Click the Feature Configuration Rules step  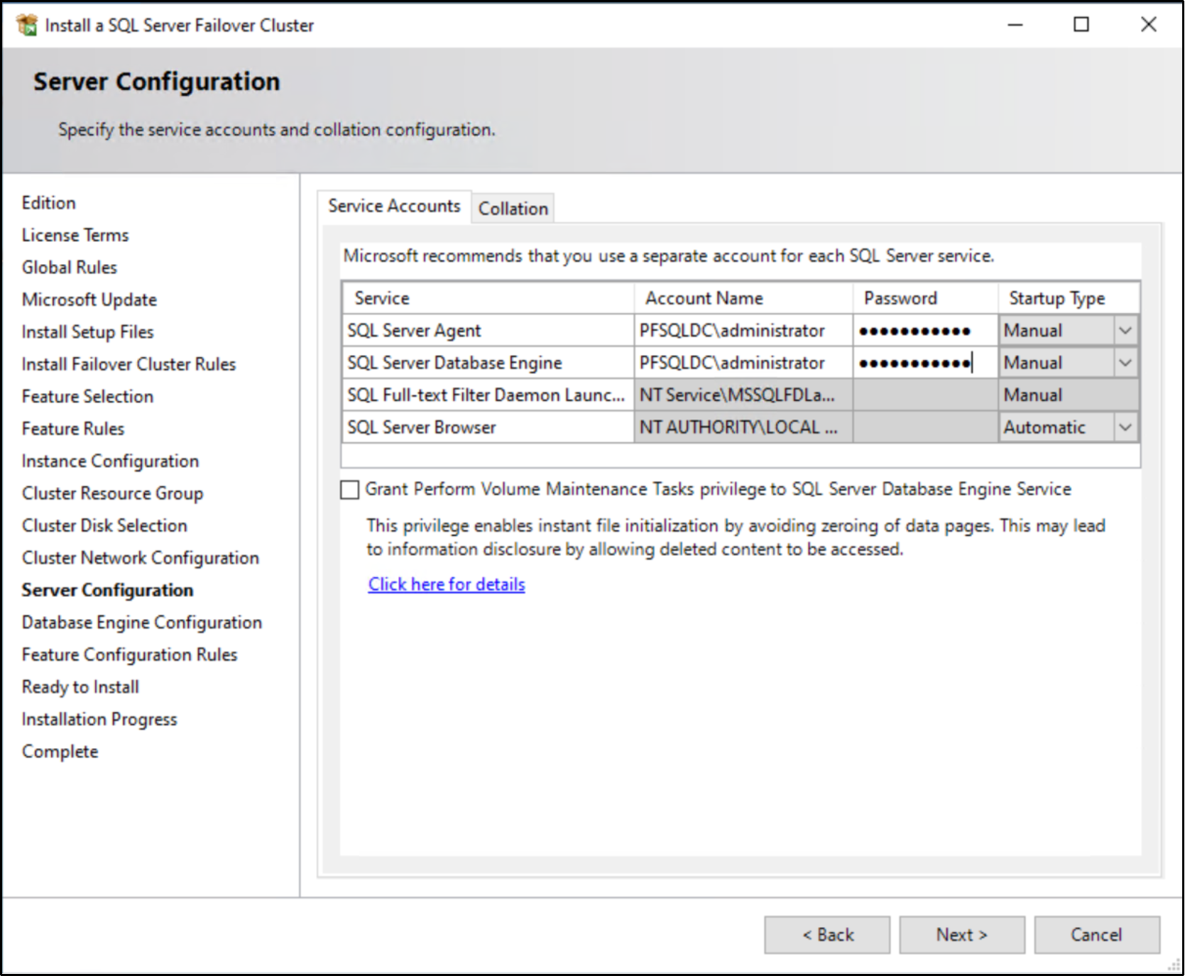(129, 655)
